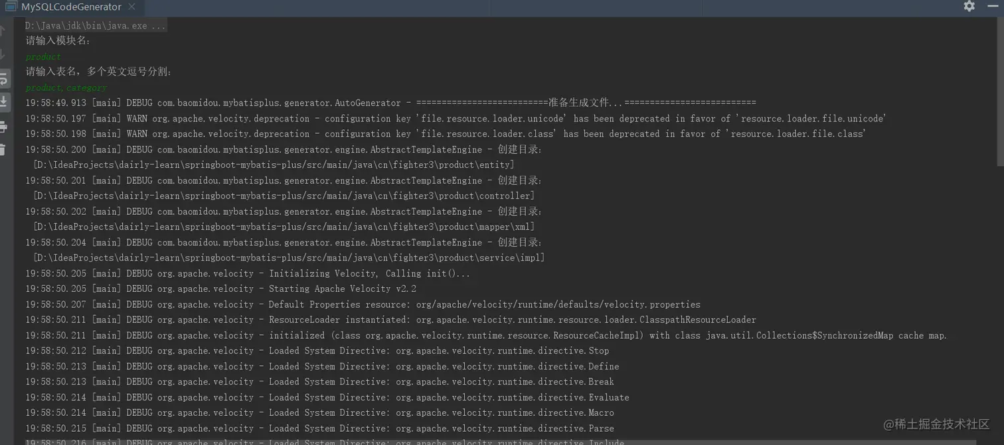The image size is (1004, 445).
Task: Select the MySQLCodeGenerator run tab
Action: [71, 7]
